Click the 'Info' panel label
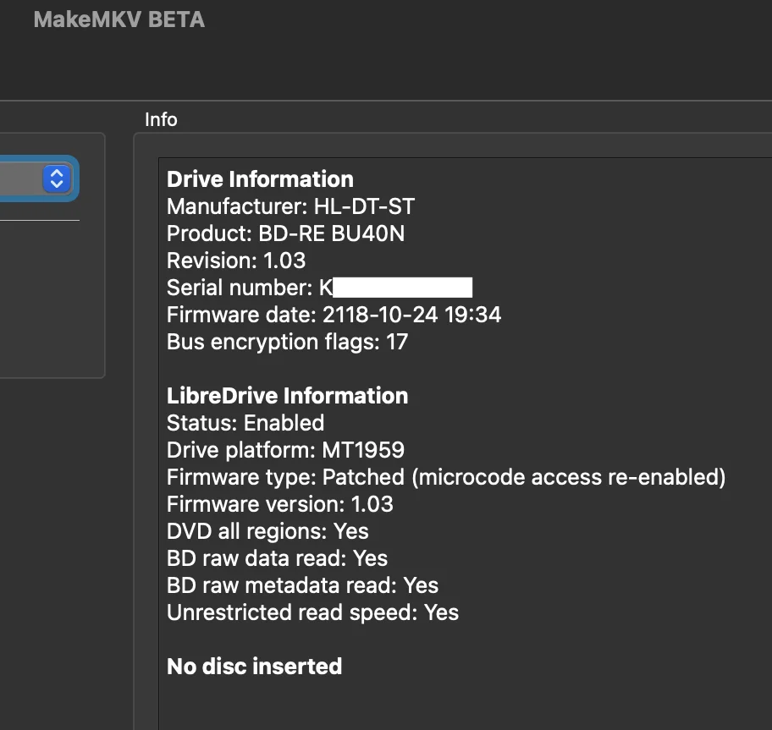772x730 pixels. click(161, 119)
